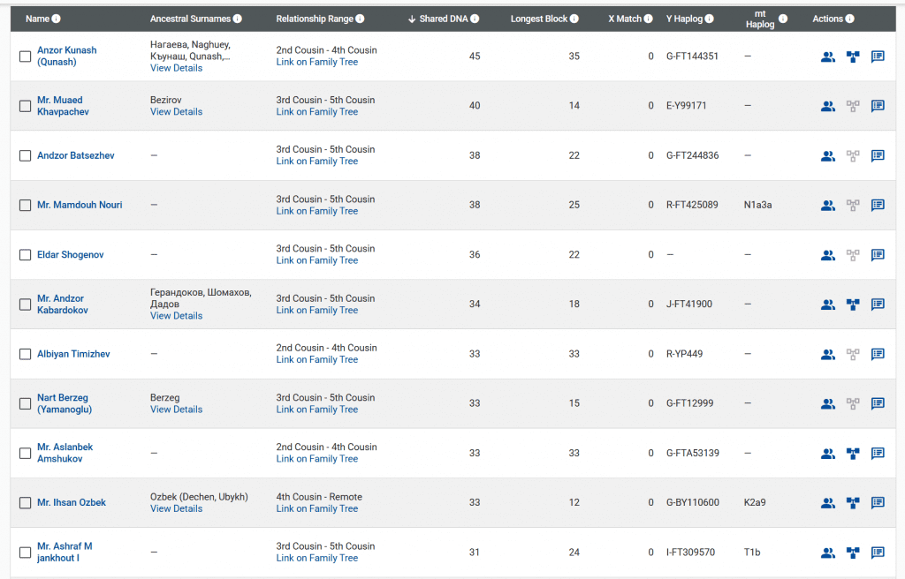Click info icon next to Ancestral Surnames header

pos(238,19)
